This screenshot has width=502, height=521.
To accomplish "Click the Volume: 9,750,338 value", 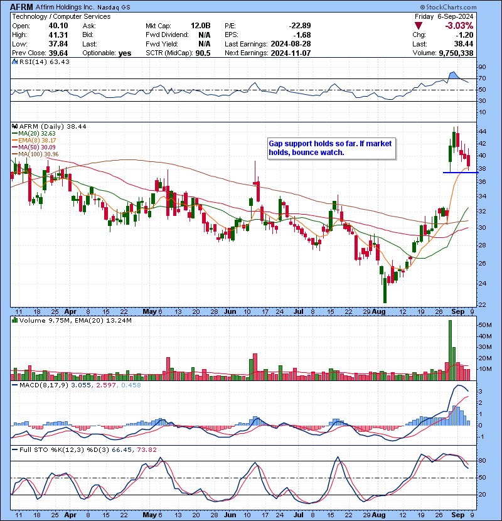I will click(x=456, y=53).
